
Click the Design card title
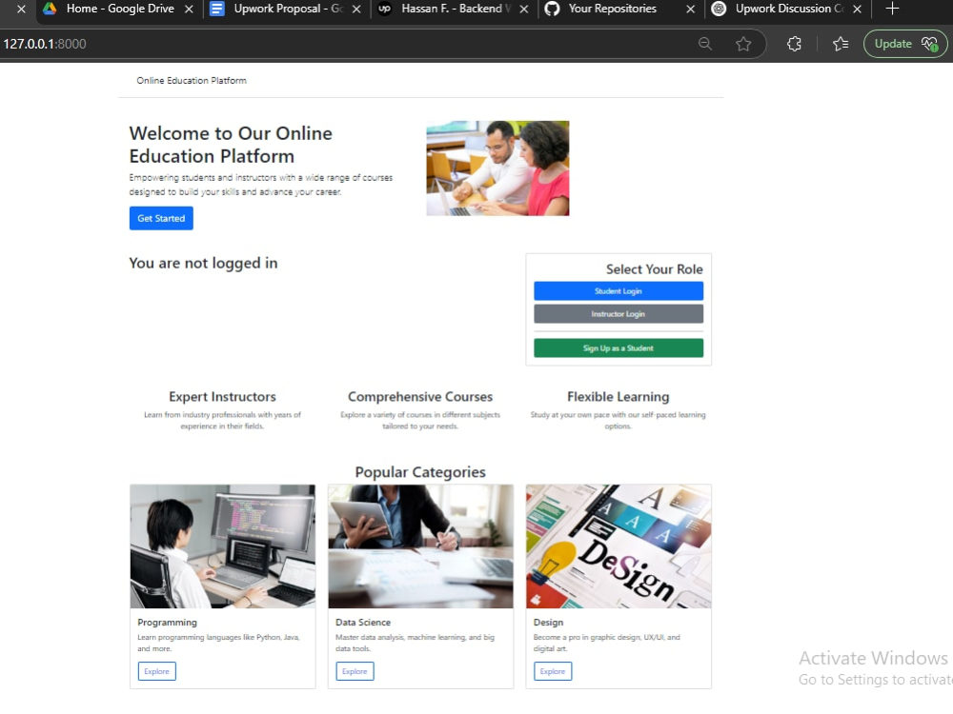(548, 623)
